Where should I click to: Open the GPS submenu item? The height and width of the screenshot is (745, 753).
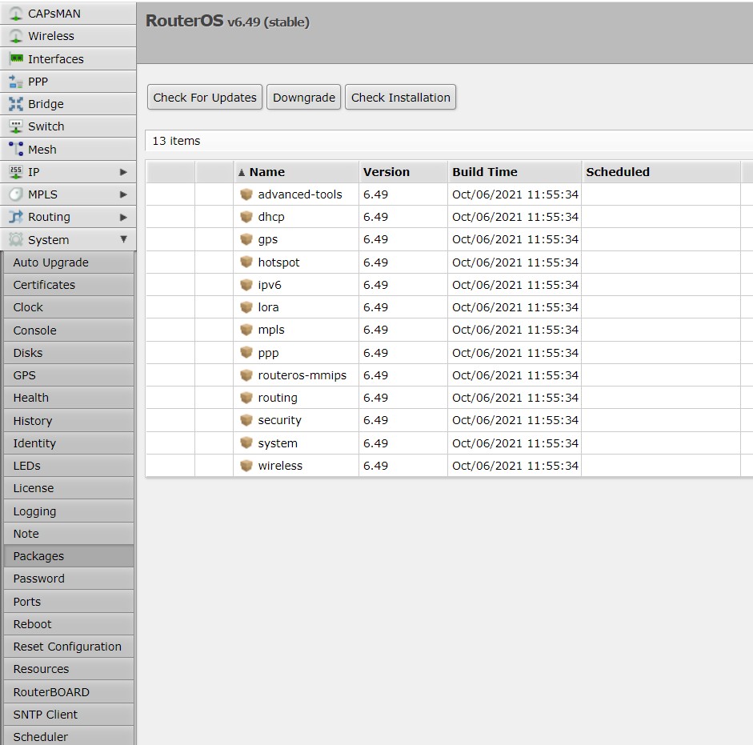(x=69, y=375)
